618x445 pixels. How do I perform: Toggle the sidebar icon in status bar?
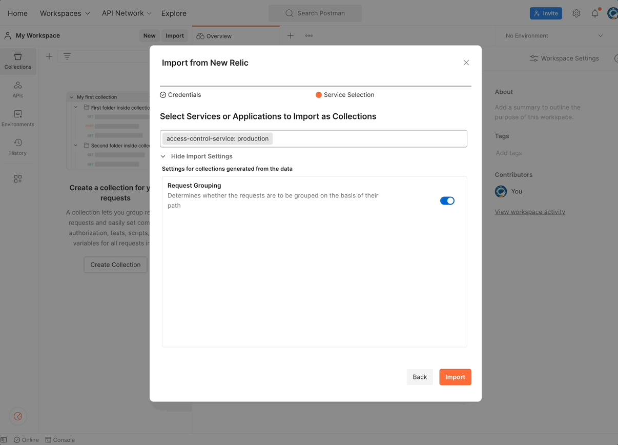[x=4, y=440]
